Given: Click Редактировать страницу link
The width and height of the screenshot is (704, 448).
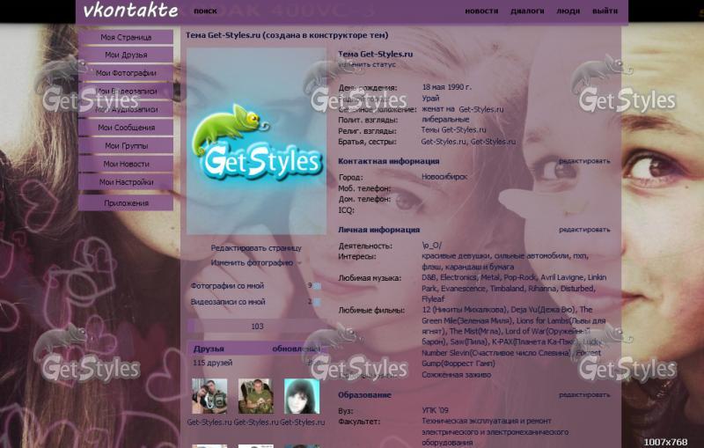Looking at the screenshot, I should pyautogui.click(x=256, y=248).
